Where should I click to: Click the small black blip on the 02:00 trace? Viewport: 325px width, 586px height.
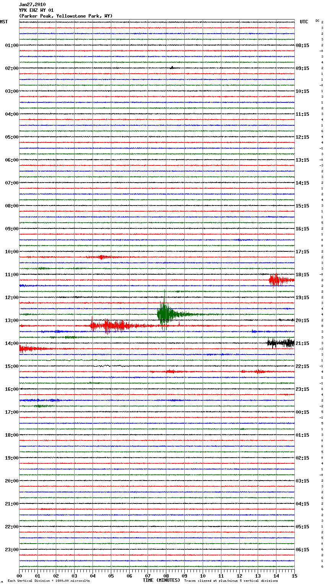click(172, 68)
